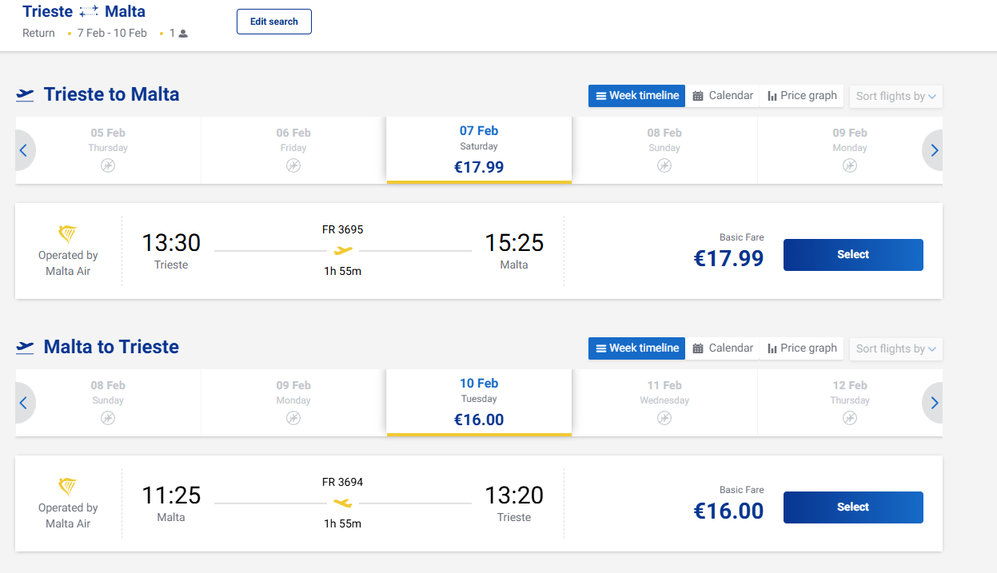Click the plane icon beside Trieste to Malta
Image resolution: width=997 pixels, height=573 pixels.
coord(26,95)
